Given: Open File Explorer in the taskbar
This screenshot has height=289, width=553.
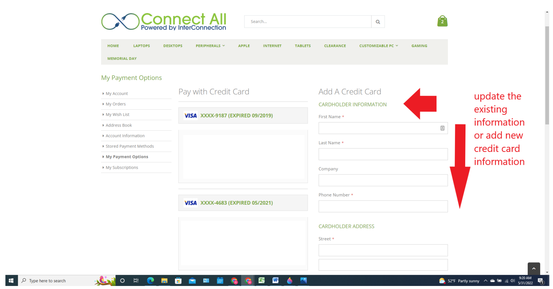Looking at the screenshot, I should pyautogui.click(x=164, y=281).
